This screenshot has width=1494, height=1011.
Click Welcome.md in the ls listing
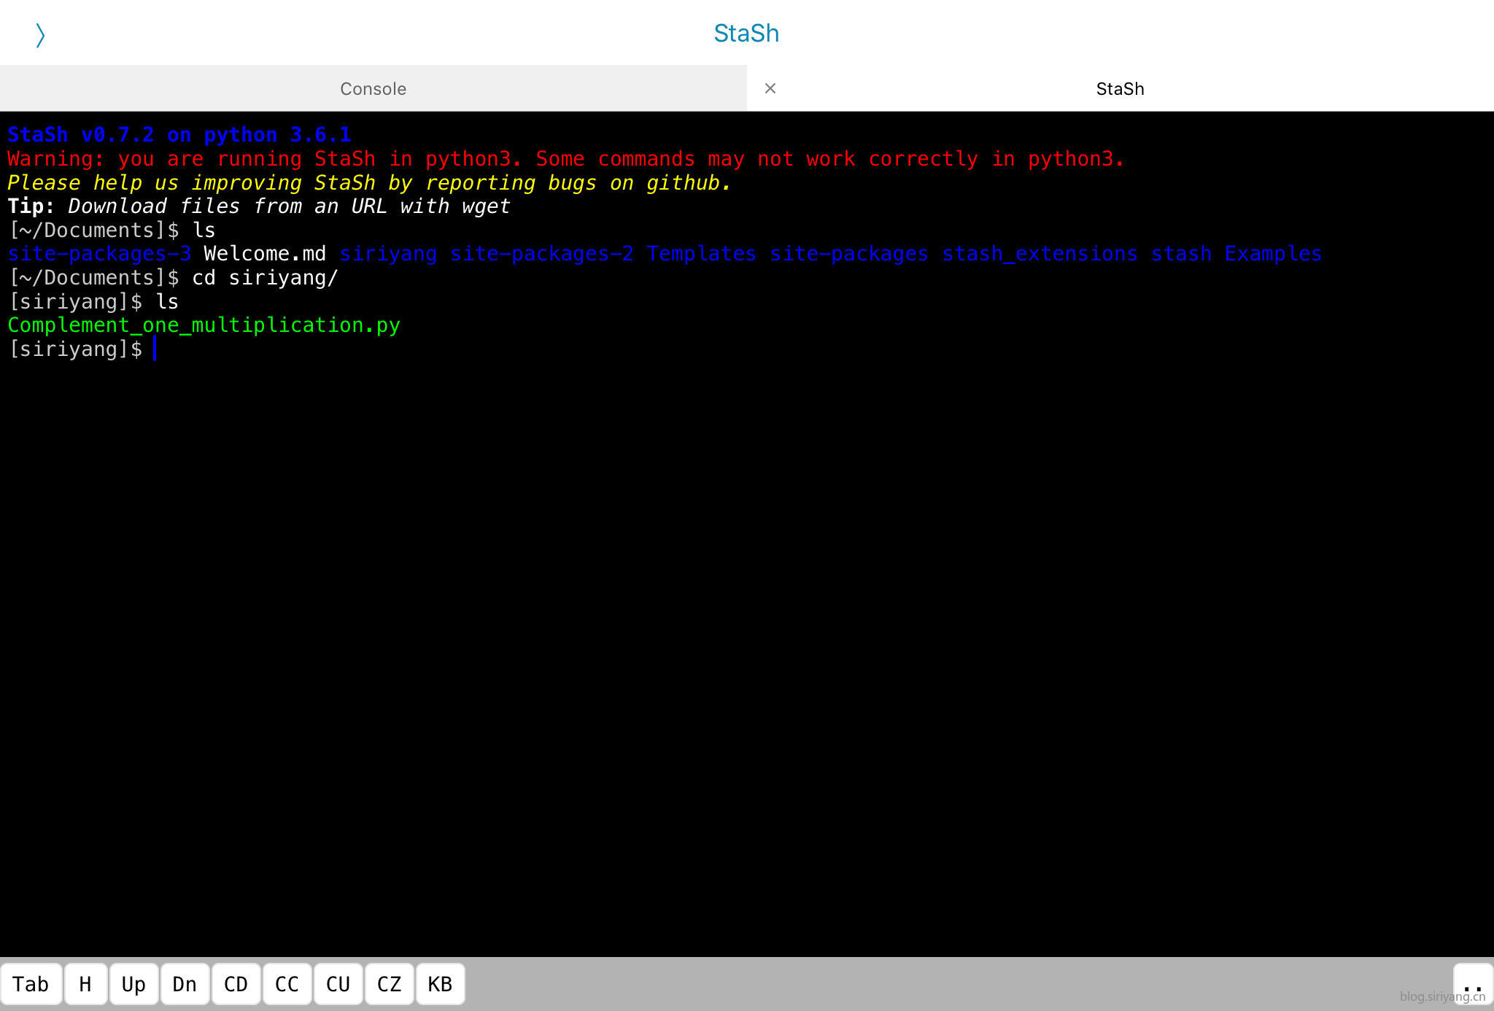(x=264, y=254)
